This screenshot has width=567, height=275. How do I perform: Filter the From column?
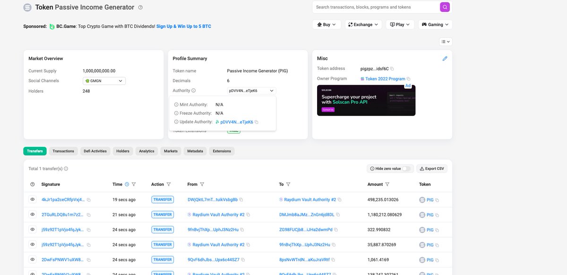(202, 184)
